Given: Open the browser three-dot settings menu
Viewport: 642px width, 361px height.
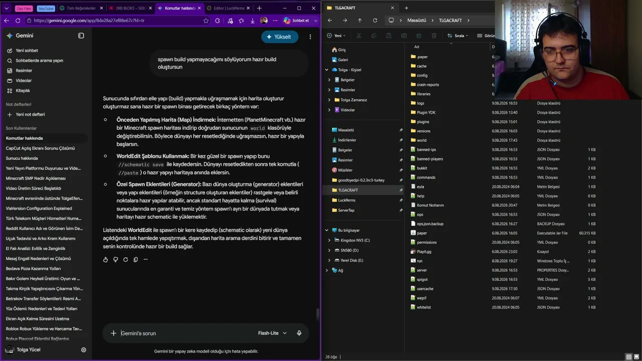Looking at the screenshot, I should [274, 21].
